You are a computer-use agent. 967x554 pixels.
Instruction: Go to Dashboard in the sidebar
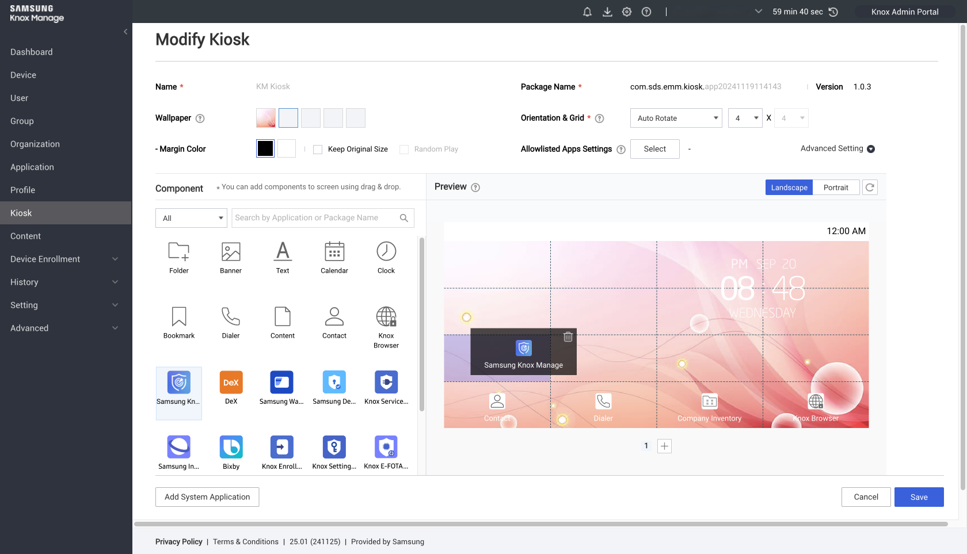click(32, 52)
